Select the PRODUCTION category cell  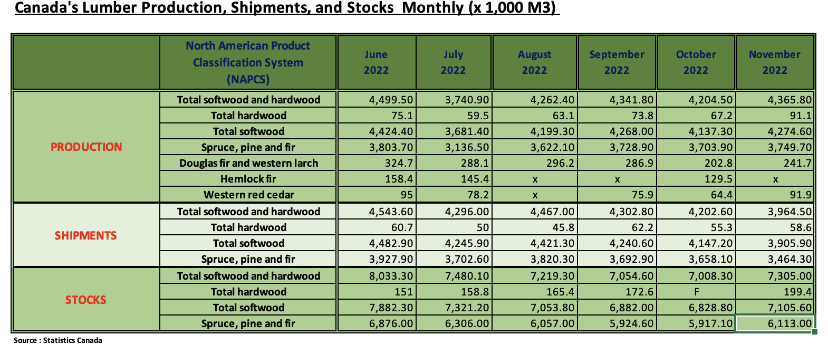click(86, 147)
